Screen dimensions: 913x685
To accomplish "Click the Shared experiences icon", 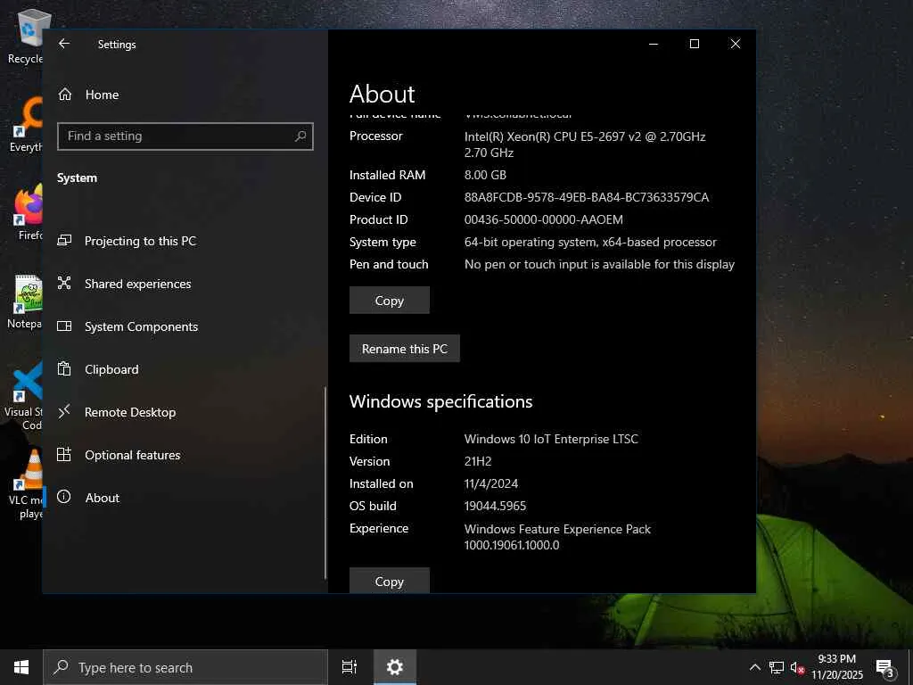I will click(64, 283).
